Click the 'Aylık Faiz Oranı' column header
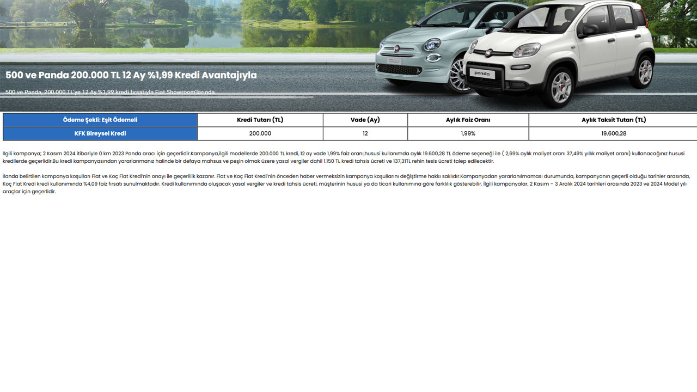 pos(468,120)
